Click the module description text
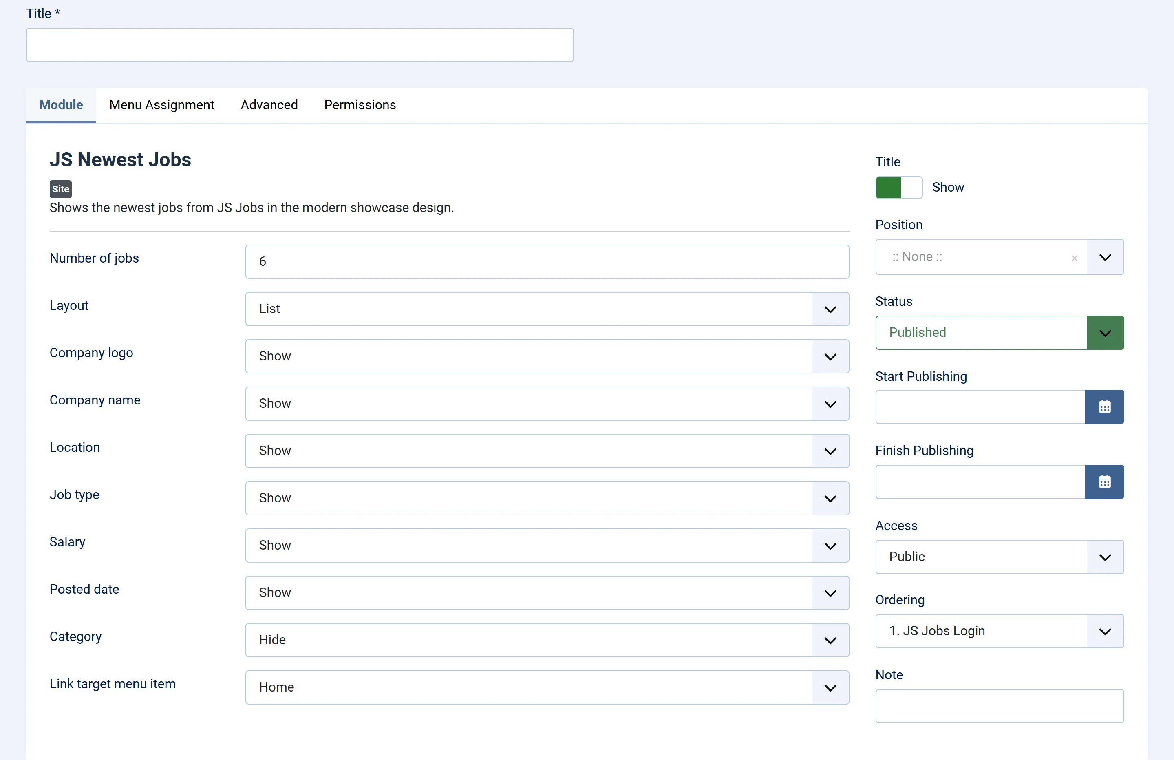The height and width of the screenshot is (760, 1174). [x=252, y=208]
